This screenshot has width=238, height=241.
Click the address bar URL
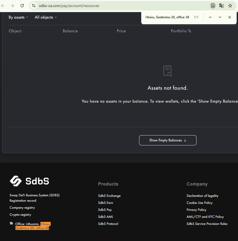(x=69, y=6)
